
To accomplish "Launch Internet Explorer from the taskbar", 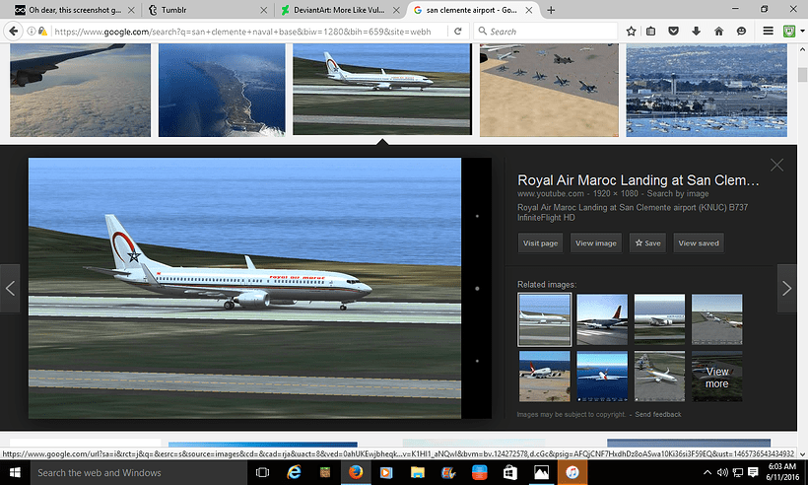I will pos(294,472).
